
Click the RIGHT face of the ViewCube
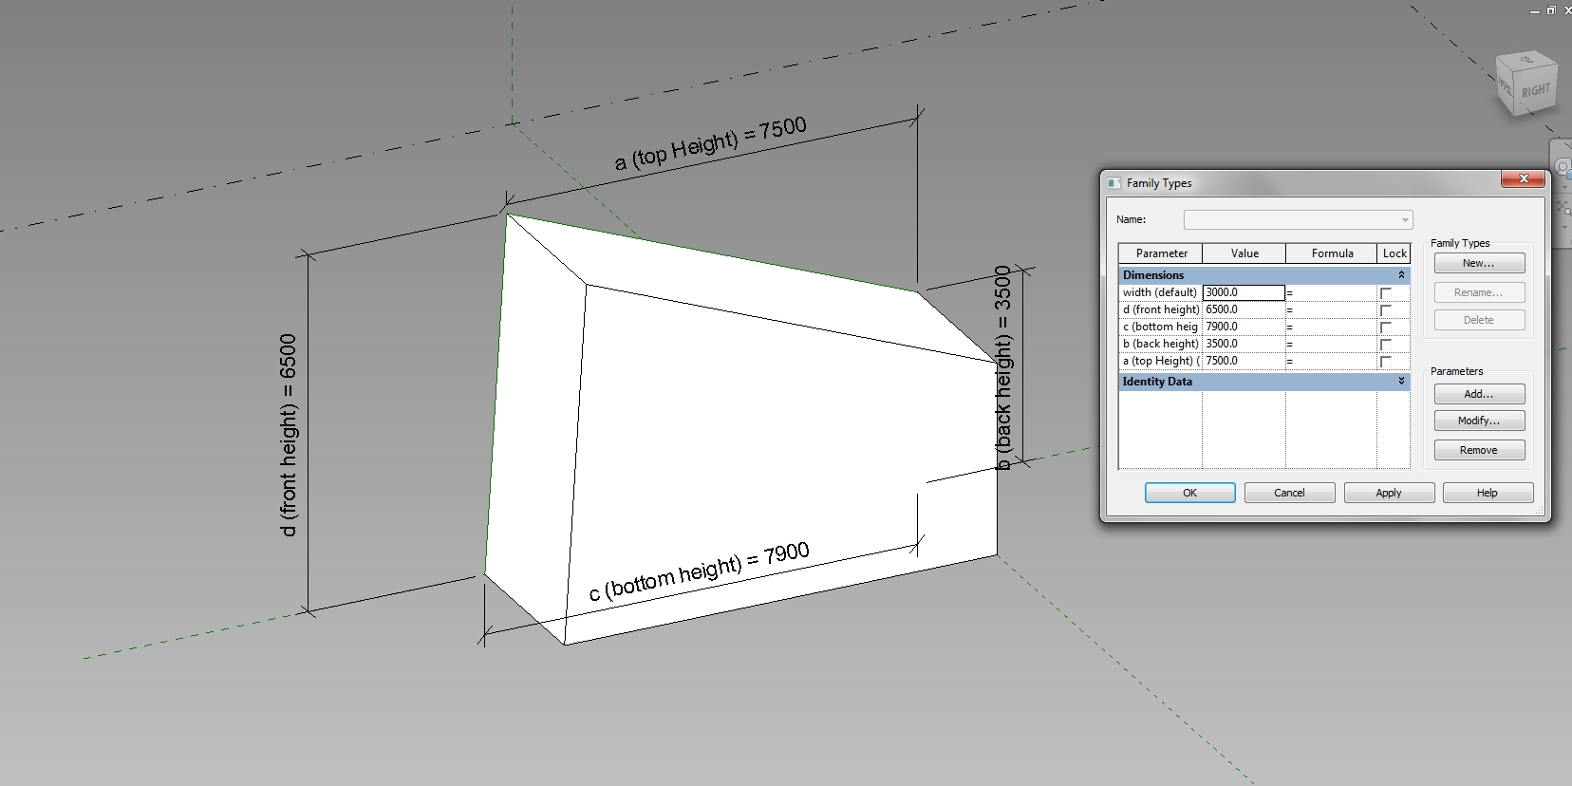1535,91
